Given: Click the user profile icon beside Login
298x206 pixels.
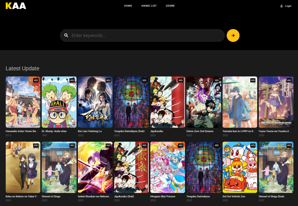Looking at the screenshot, I should point(281,6).
